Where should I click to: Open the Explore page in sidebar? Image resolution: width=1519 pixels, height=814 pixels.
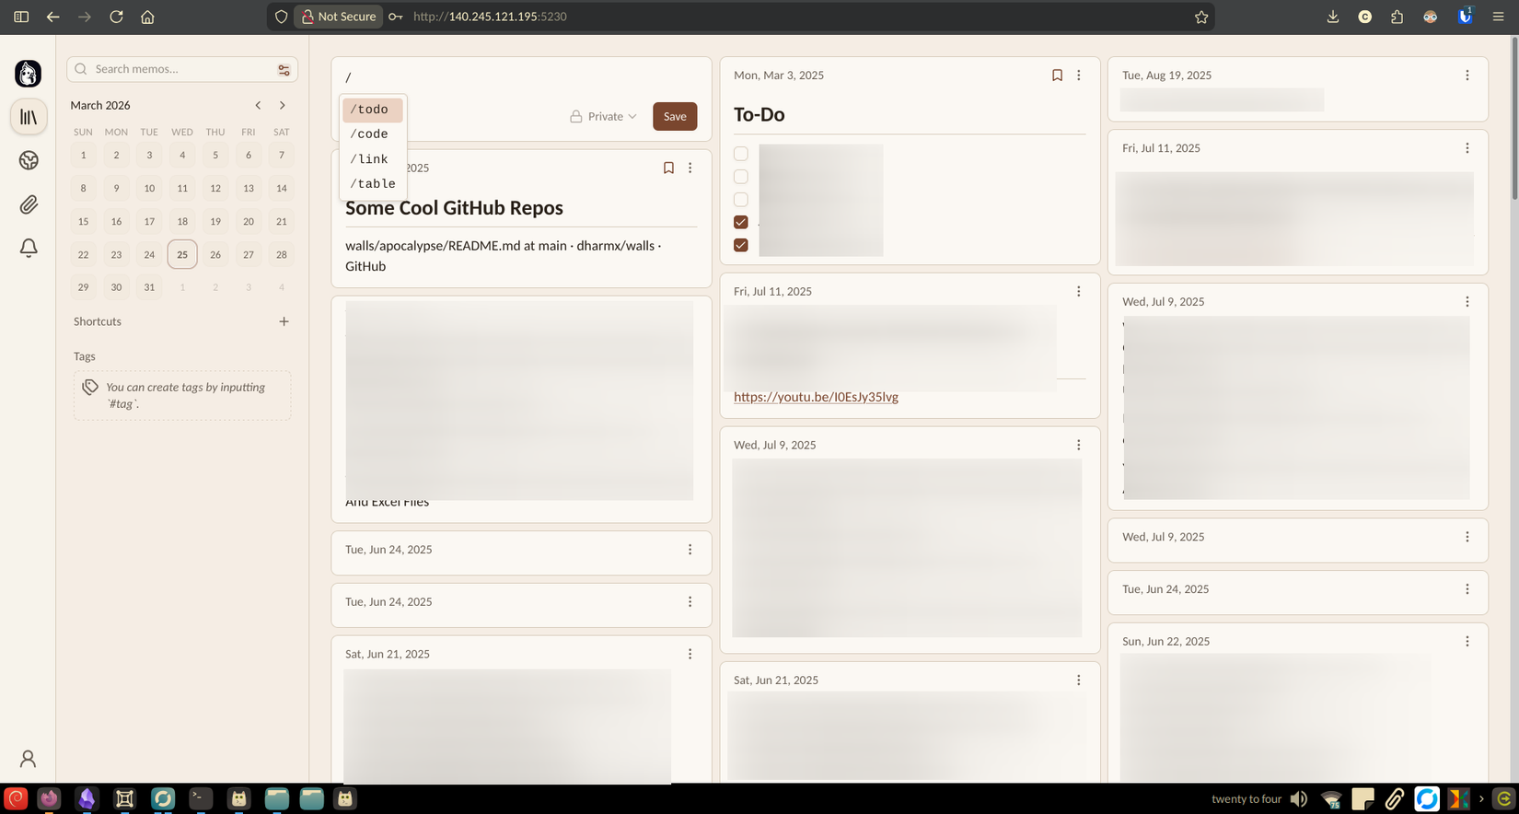(x=29, y=160)
